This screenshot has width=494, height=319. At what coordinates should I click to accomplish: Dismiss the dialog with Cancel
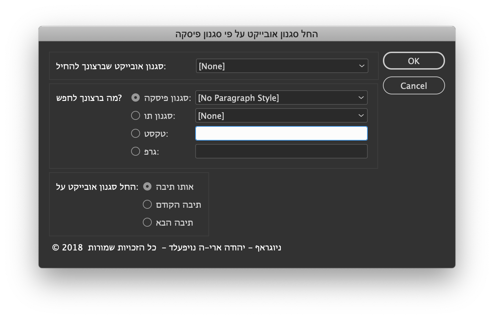(414, 85)
